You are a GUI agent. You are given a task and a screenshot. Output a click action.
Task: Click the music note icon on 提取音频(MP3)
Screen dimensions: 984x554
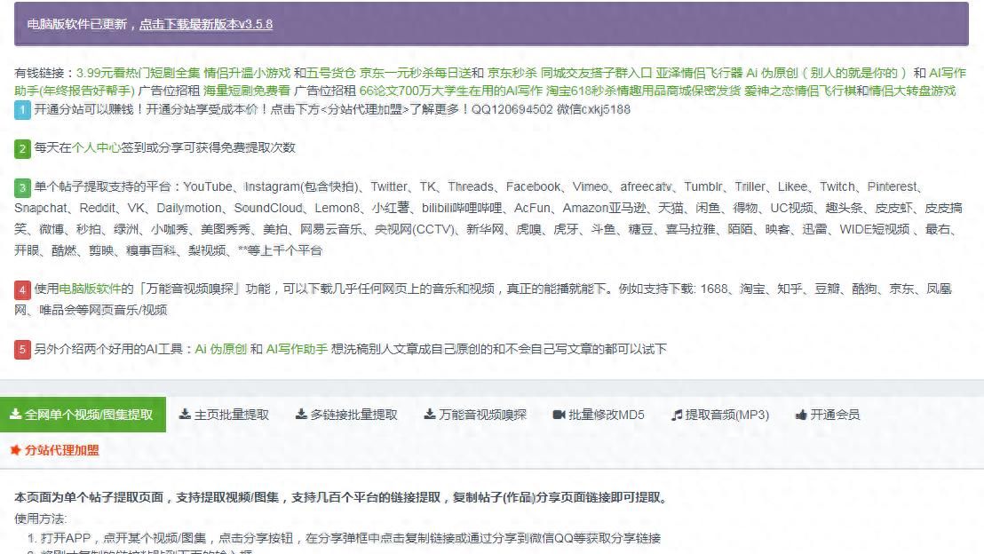(676, 413)
